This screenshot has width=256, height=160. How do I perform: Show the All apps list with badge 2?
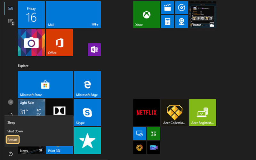(x=11, y=21)
